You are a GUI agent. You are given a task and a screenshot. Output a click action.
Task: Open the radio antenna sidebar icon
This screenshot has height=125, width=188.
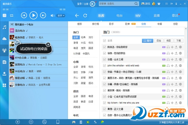click(4, 50)
